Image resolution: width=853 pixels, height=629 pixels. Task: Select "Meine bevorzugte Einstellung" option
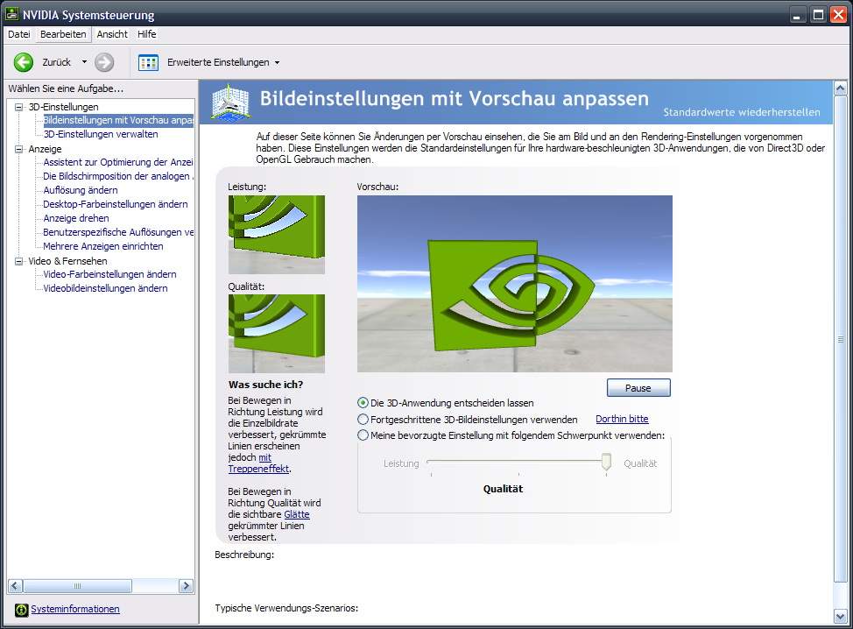pos(363,435)
